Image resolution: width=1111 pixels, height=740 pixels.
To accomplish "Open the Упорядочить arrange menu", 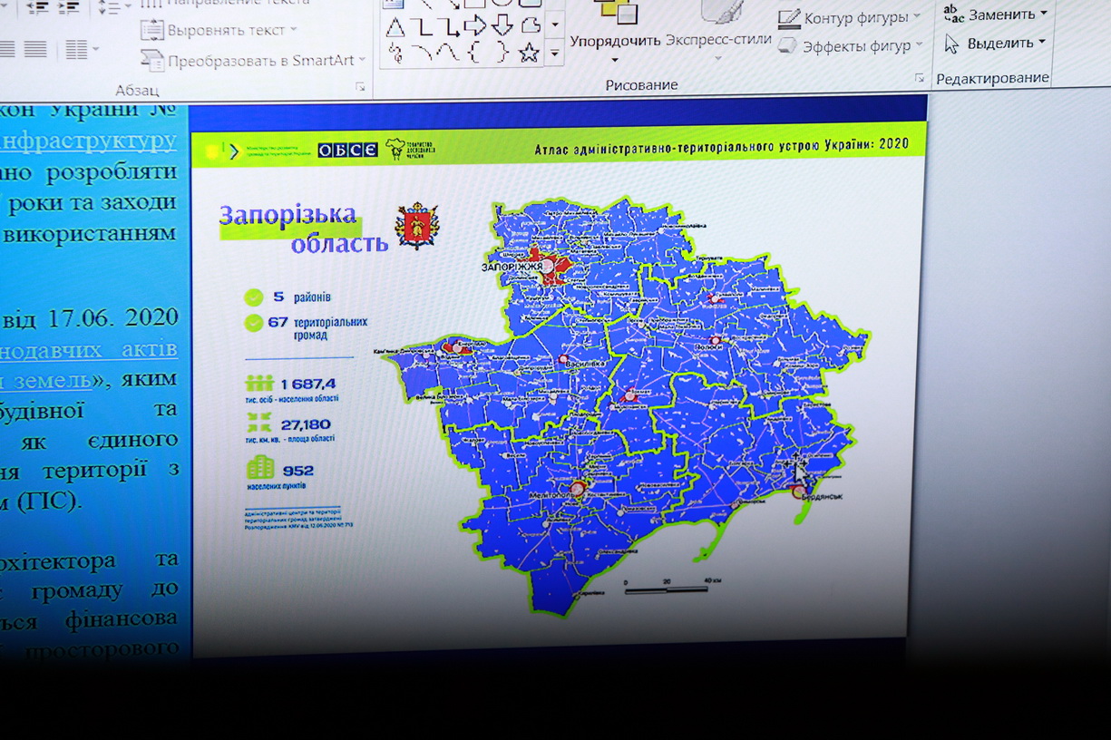I will 615,40.
